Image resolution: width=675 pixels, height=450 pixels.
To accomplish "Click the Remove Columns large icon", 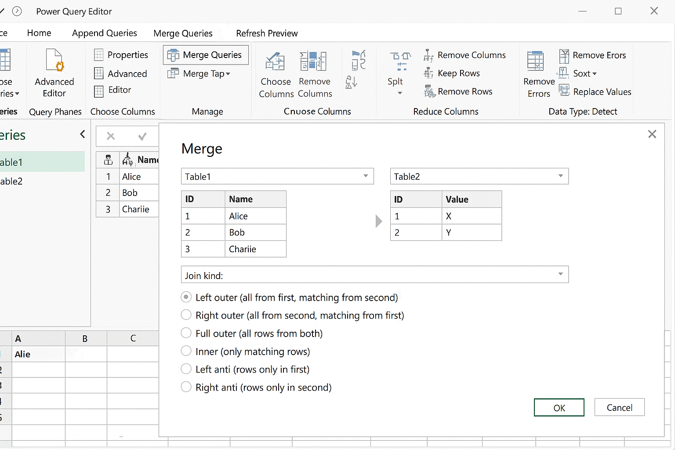I will [313, 61].
